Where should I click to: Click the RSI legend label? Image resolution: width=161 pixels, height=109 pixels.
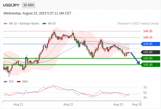point(11,82)
